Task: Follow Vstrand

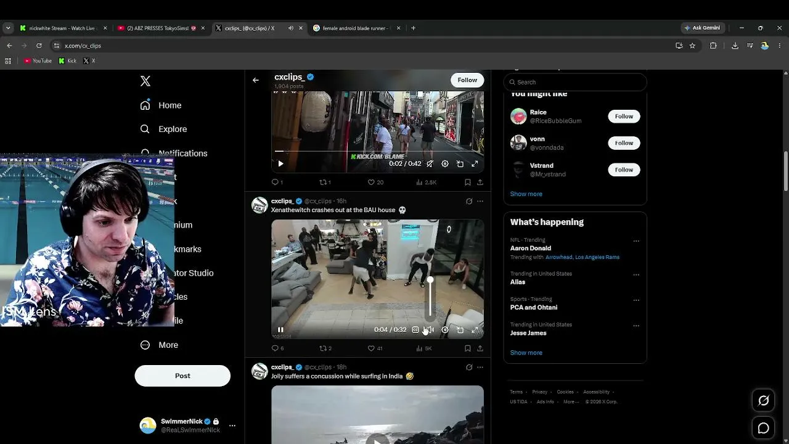Action: coord(624,170)
